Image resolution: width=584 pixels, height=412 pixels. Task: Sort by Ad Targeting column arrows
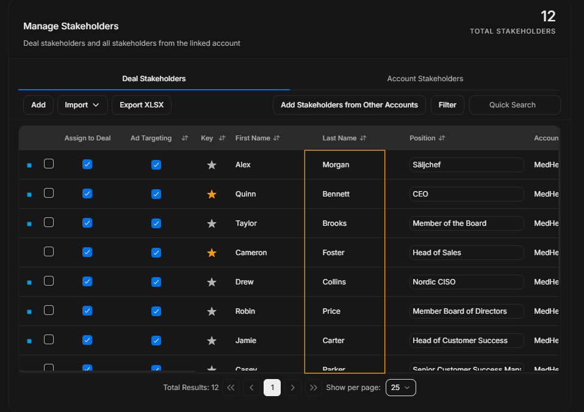tap(185, 138)
